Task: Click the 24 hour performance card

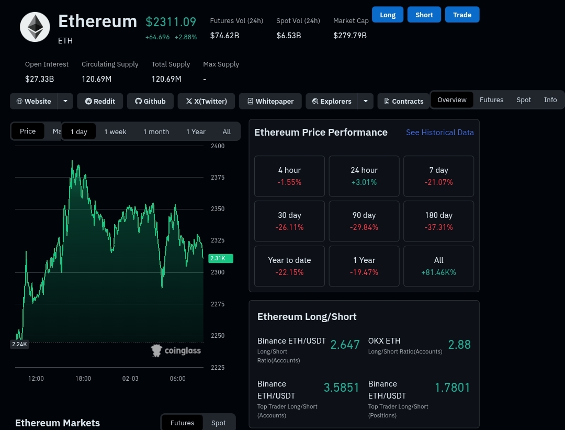Action: click(364, 176)
